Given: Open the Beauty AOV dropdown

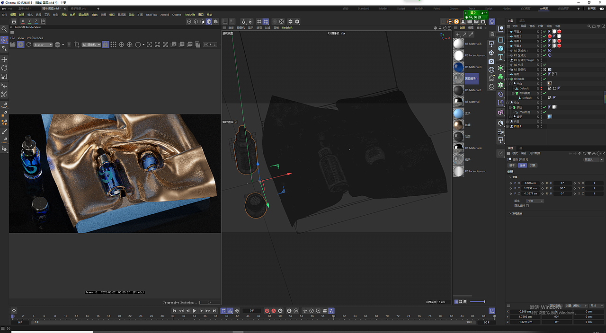Looking at the screenshot, I should coord(43,44).
